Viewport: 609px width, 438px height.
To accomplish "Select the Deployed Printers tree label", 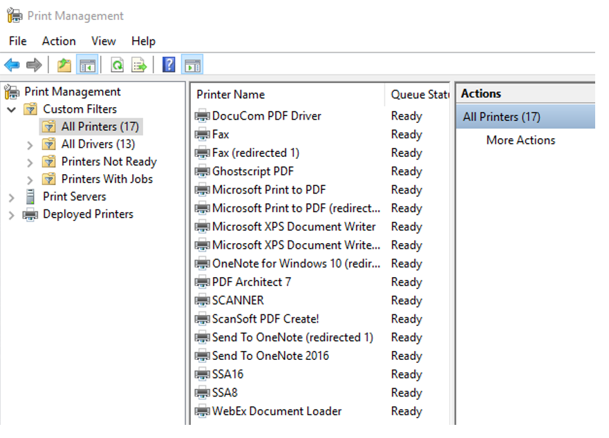I will pos(88,214).
